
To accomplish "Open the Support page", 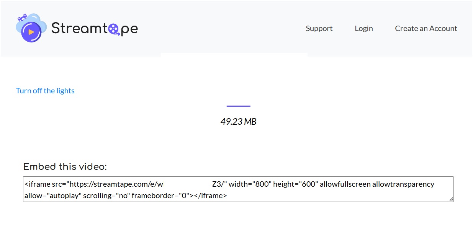I will 319,28.
